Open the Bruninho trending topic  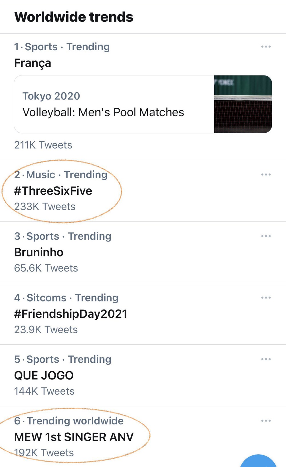pos(39,252)
